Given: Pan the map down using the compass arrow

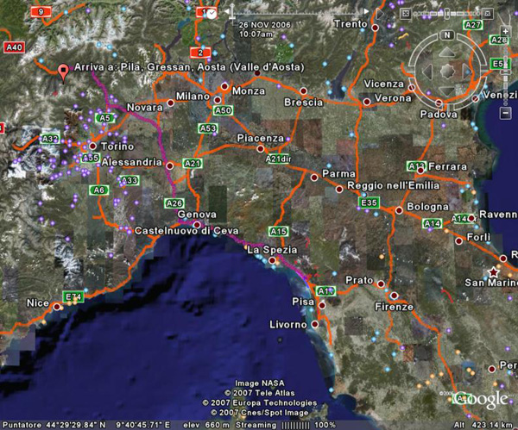Looking at the screenshot, I should point(446,90).
